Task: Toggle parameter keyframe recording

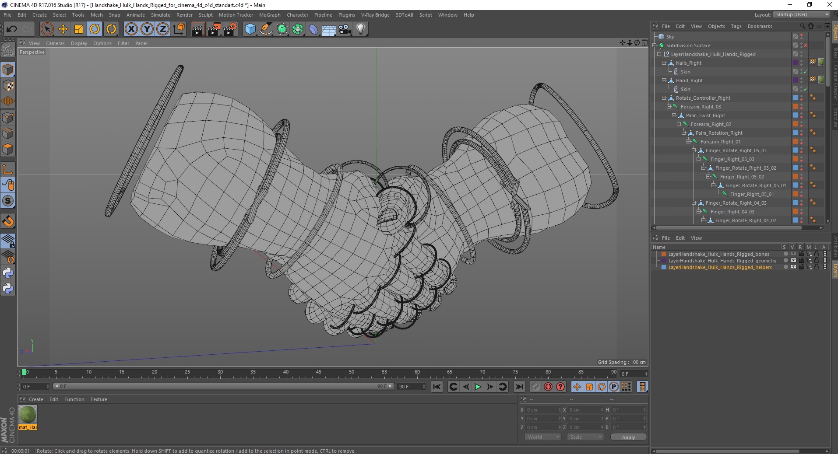Action: coord(613,387)
